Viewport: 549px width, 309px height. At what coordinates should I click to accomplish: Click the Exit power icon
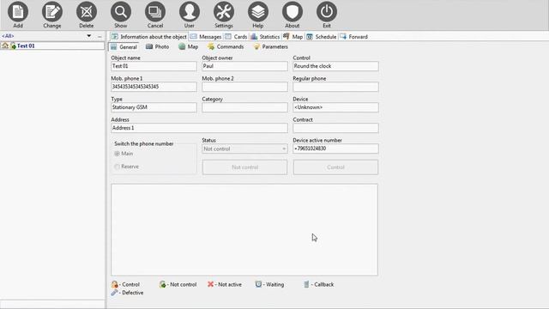pos(327,12)
